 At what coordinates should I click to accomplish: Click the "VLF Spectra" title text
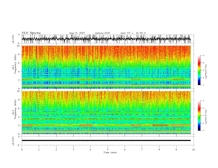pyautogui.click(x=31, y=33)
